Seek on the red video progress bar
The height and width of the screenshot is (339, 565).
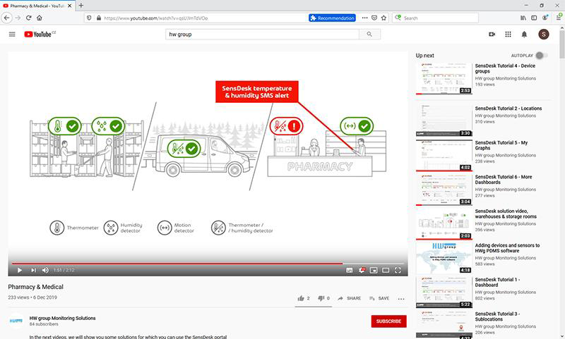(x=208, y=264)
